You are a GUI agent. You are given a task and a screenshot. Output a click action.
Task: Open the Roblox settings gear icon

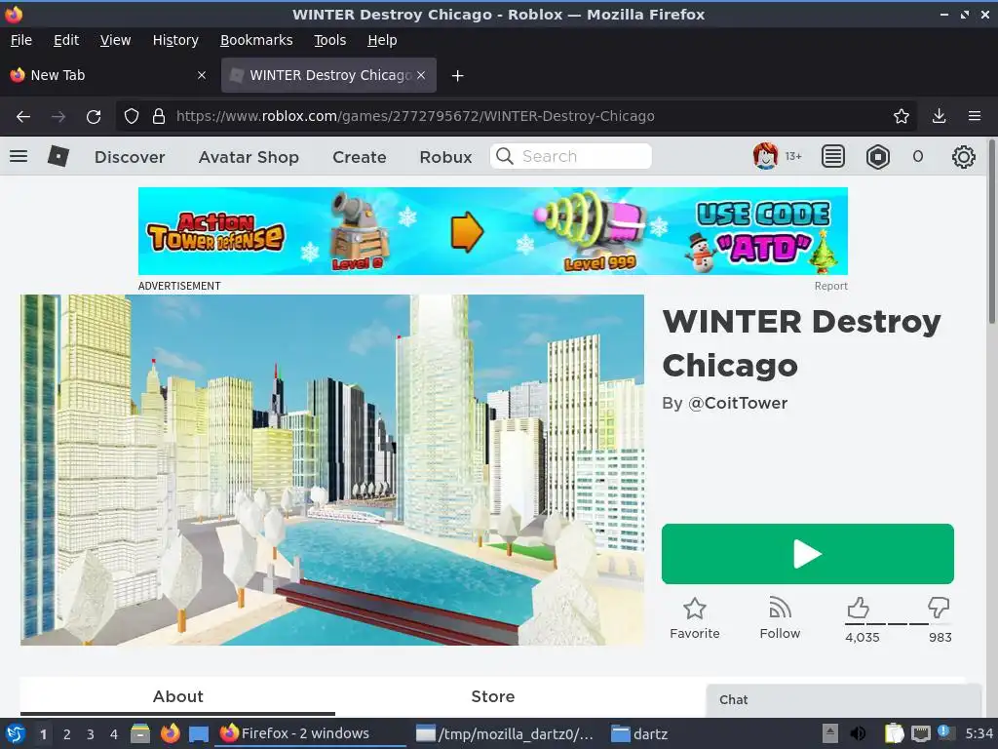pos(963,157)
